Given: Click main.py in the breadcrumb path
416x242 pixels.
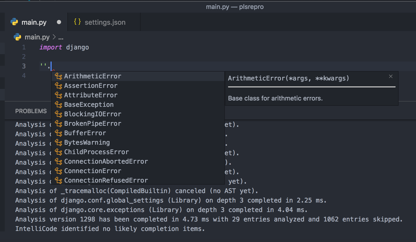Looking at the screenshot, I should (x=37, y=37).
